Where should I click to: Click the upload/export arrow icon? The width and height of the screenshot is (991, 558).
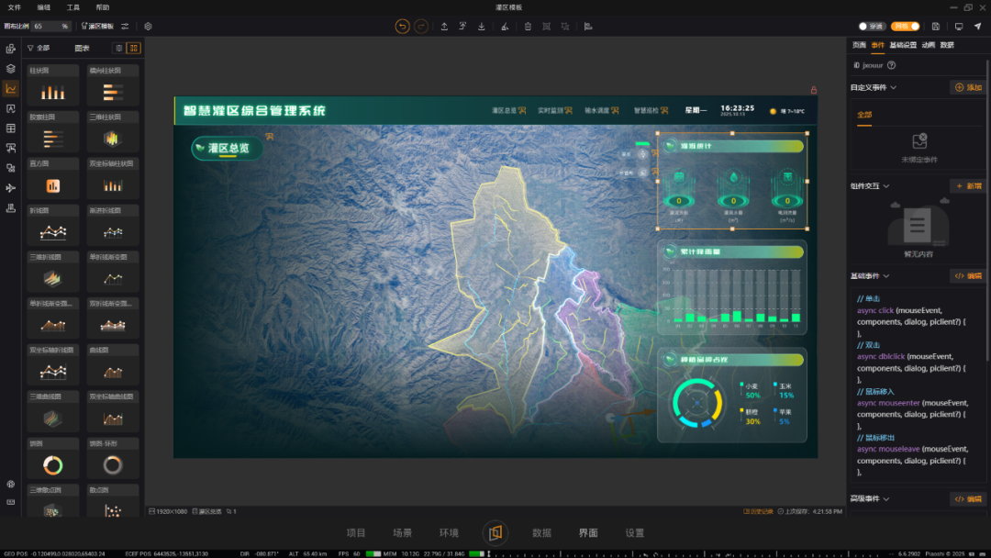[x=444, y=27]
